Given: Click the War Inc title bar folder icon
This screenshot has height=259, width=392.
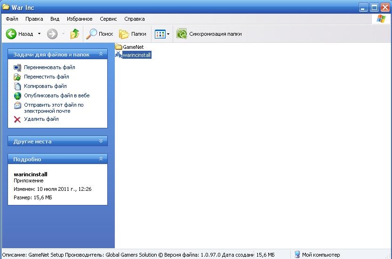Looking at the screenshot, I should point(6,7).
